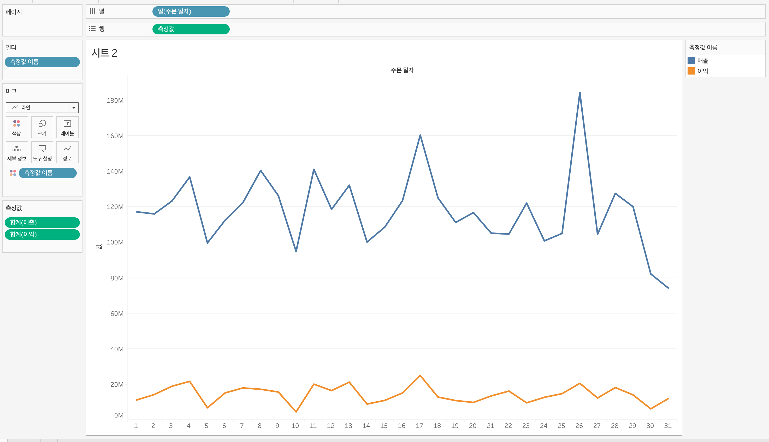Screen dimensions: 769x442
Task: Click the blue 매출 legend color swatch
Action: 691,60
